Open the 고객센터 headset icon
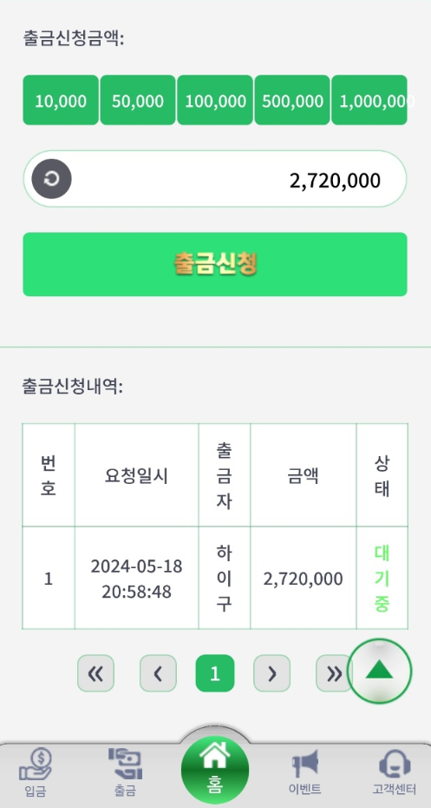Screen dimensions: 431x808 pyautogui.click(x=395, y=772)
